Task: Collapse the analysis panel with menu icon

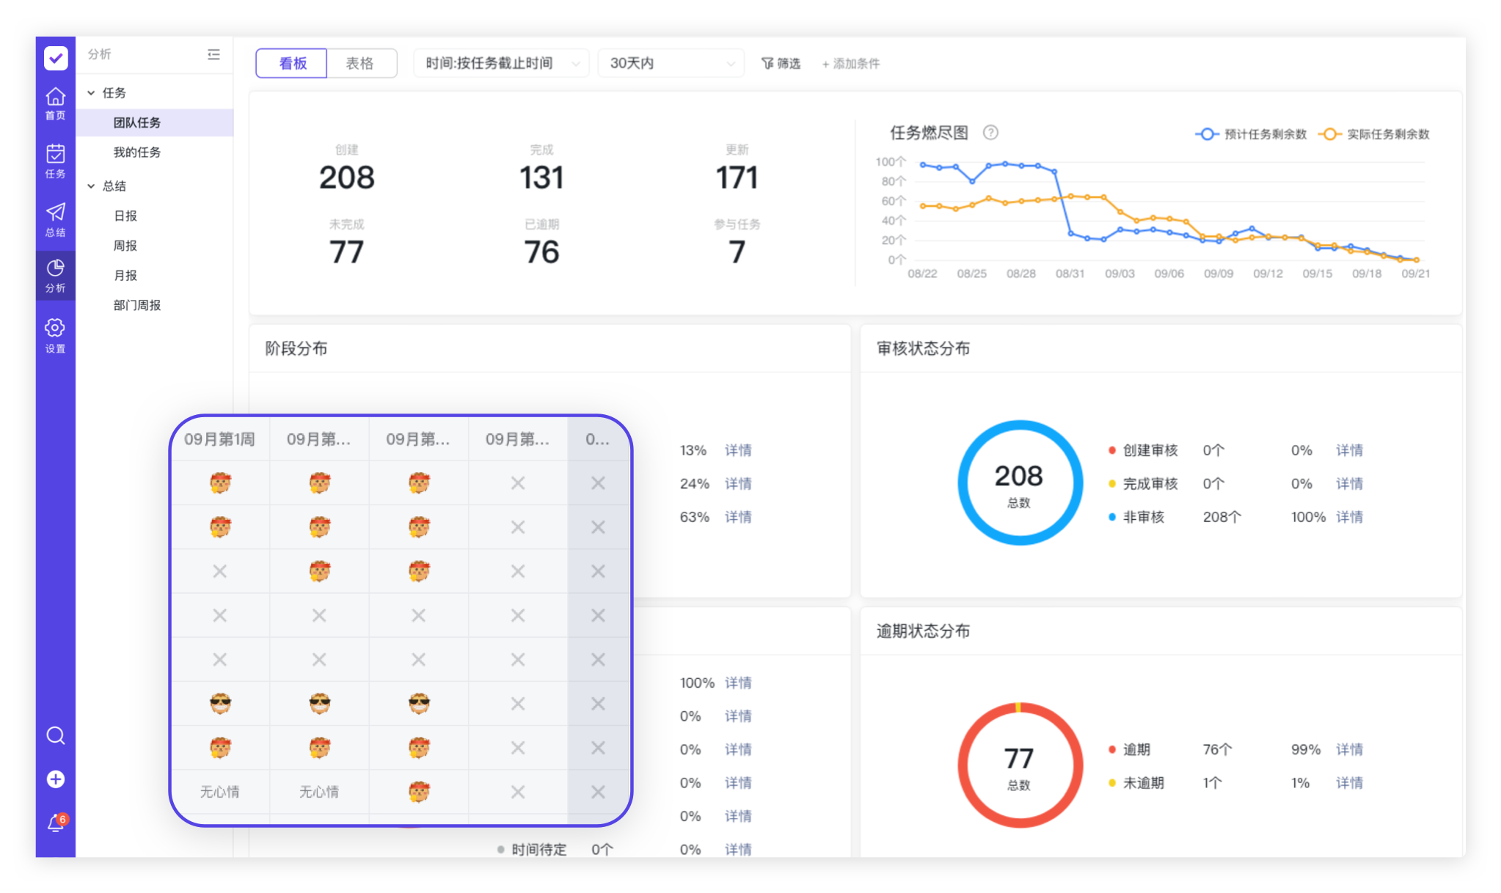Action: tap(213, 54)
